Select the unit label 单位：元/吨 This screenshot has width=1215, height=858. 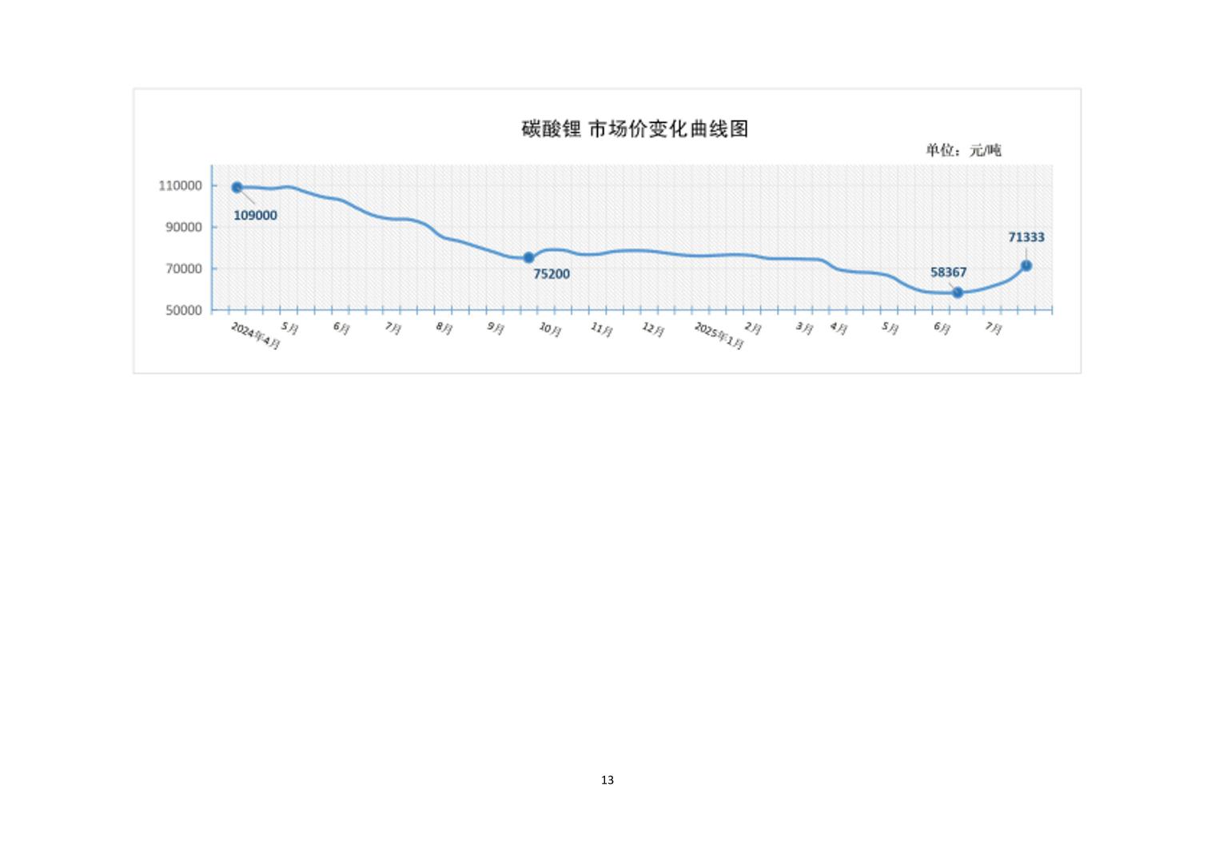[963, 150]
